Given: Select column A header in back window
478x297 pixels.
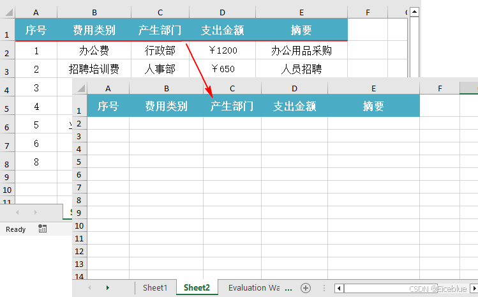Looking at the screenshot, I should click(x=36, y=13).
